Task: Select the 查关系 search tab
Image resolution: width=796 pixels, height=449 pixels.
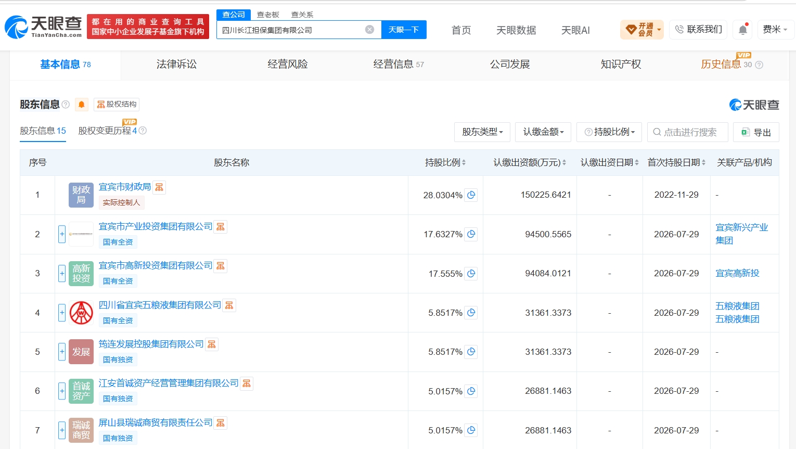Action: pyautogui.click(x=302, y=15)
